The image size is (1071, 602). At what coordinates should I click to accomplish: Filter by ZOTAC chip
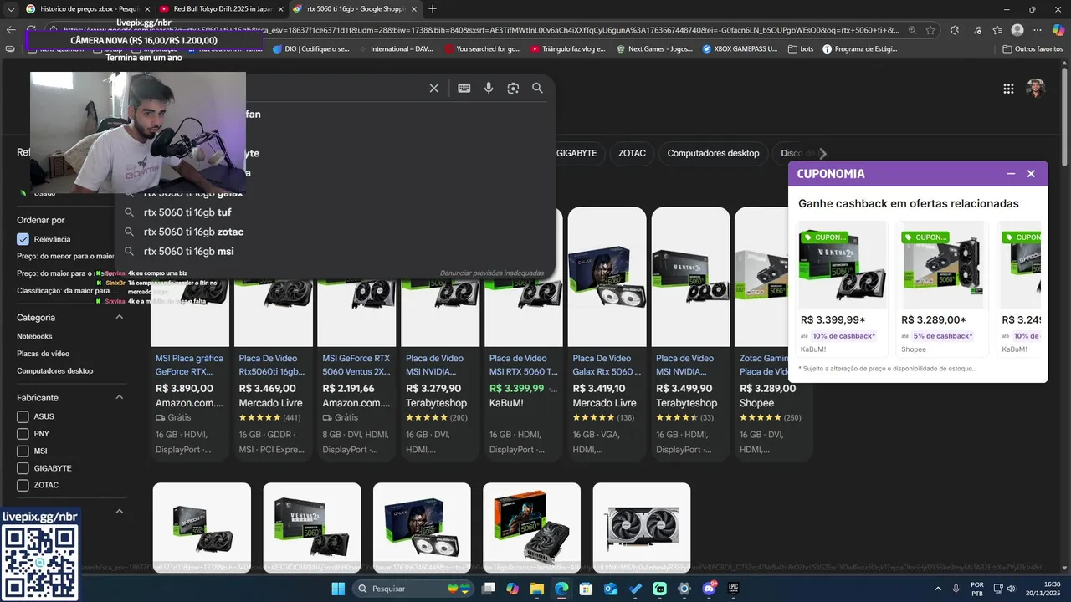(x=633, y=153)
